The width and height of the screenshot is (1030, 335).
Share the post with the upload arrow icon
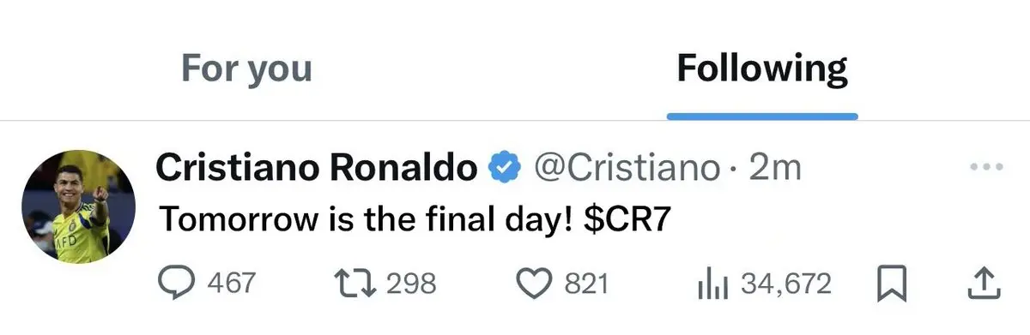coord(984,284)
